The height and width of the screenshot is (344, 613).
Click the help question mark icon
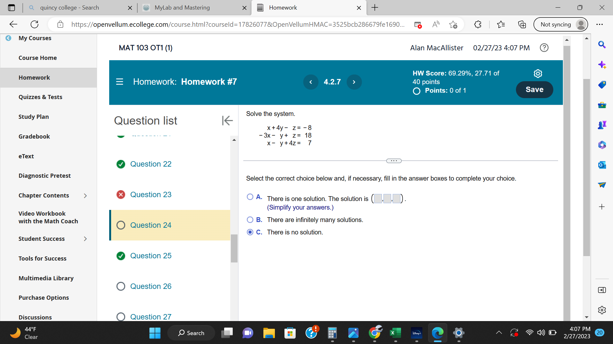point(544,48)
